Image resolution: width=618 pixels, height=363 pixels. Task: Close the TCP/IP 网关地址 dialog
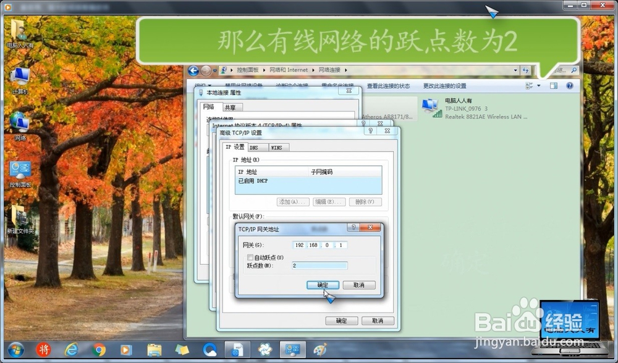click(x=370, y=227)
